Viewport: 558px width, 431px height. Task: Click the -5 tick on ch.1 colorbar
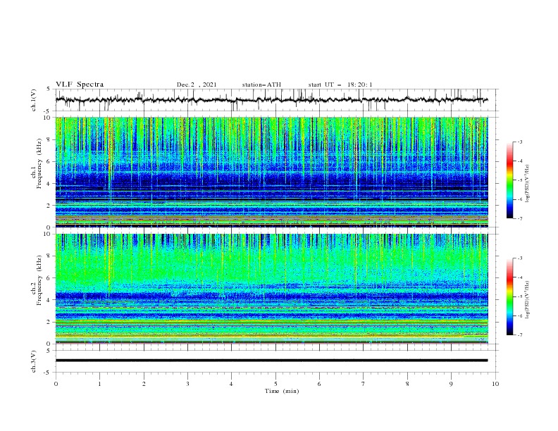520,180
